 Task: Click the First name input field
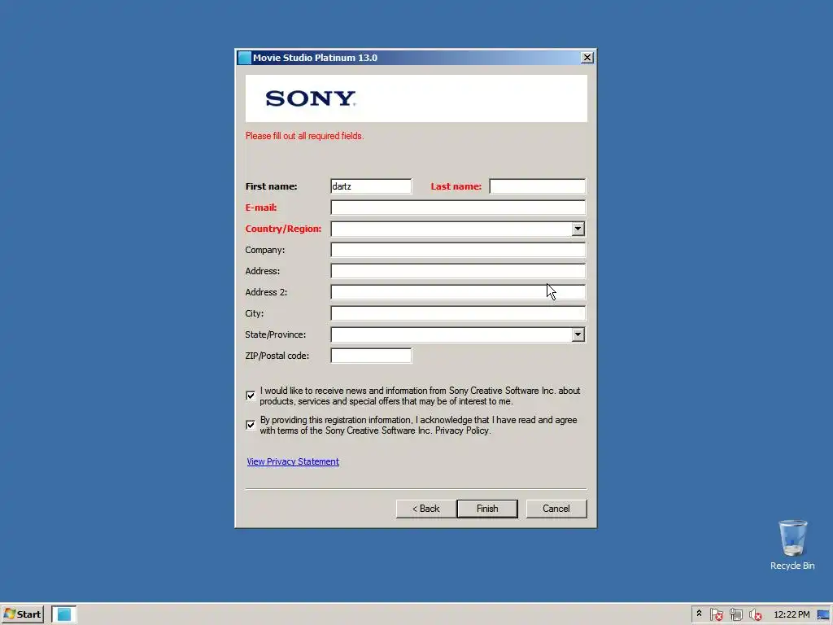click(371, 186)
